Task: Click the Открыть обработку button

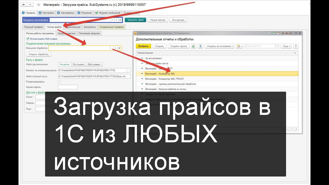Action: coord(39,54)
